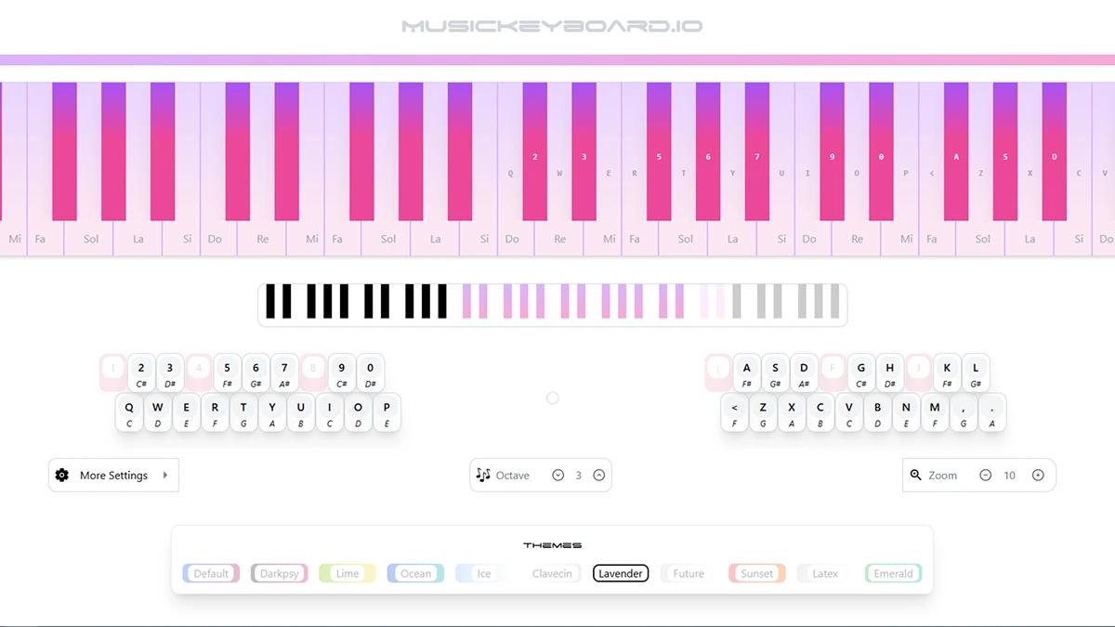Click gray section of keyboard range minimap

pos(786,302)
